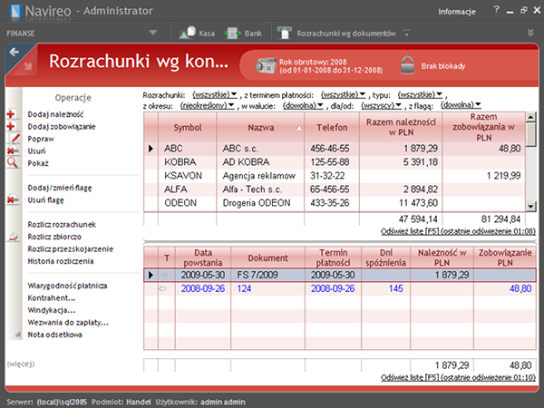Expand the FINANSE module dropdown
544x408 pixels.
tap(153, 33)
